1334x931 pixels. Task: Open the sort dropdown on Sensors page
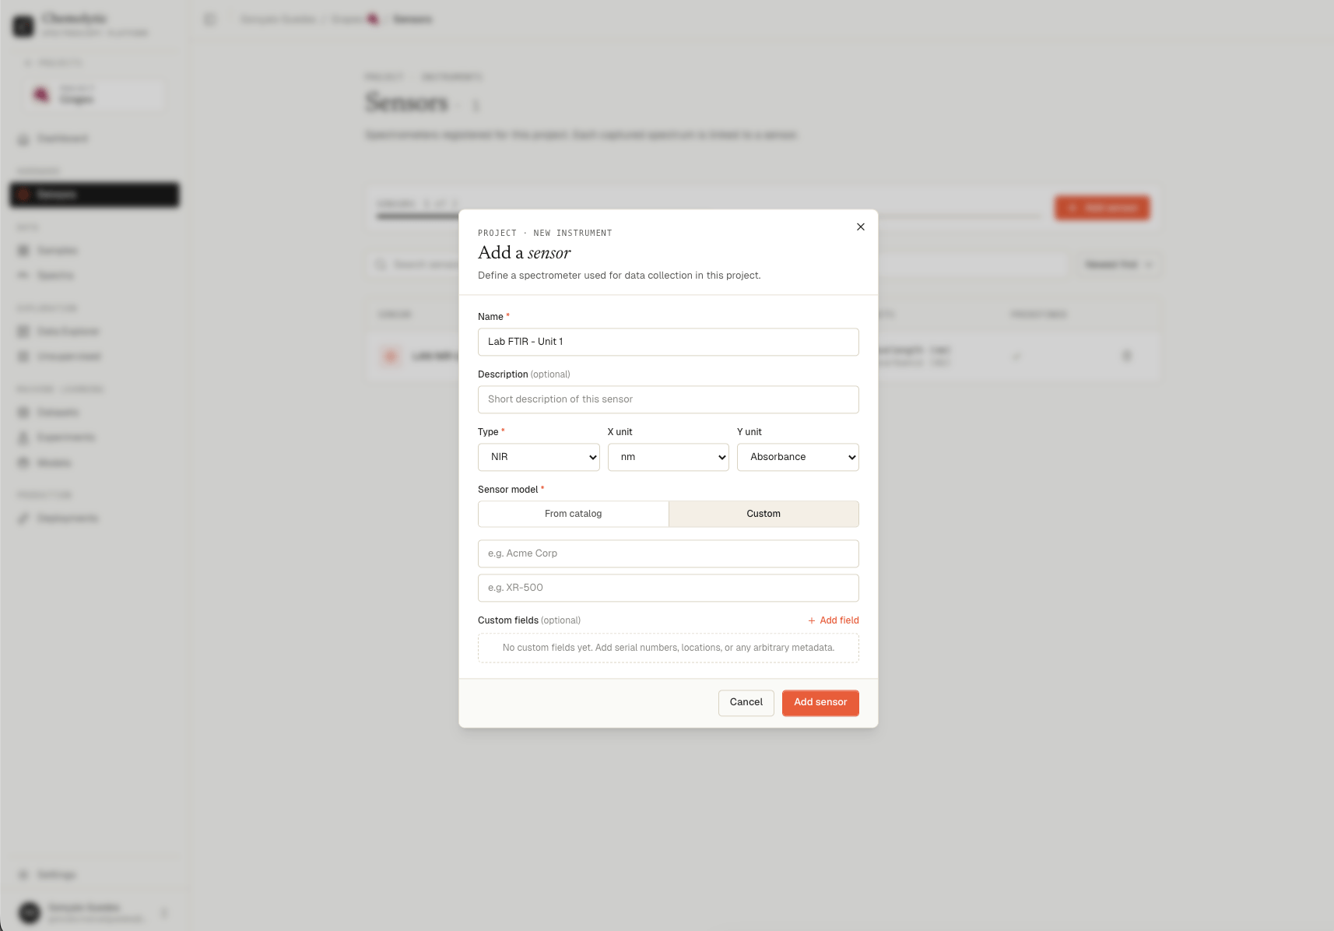pos(1118,265)
